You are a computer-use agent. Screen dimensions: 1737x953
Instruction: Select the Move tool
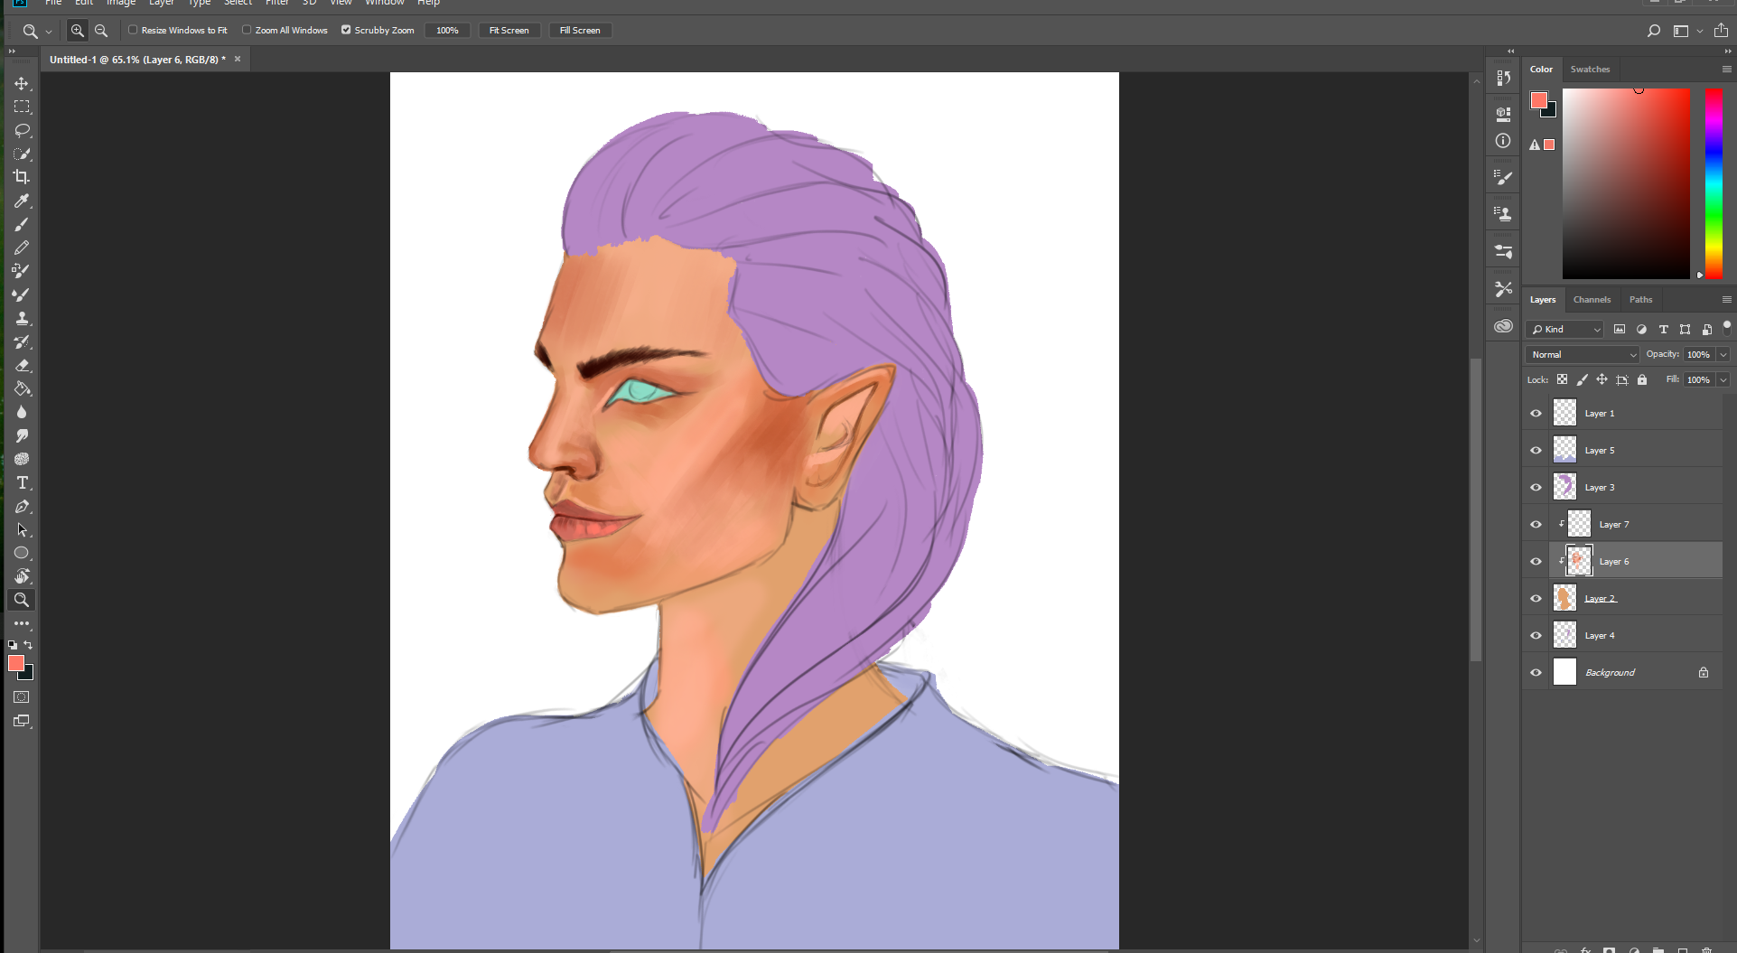(22, 83)
